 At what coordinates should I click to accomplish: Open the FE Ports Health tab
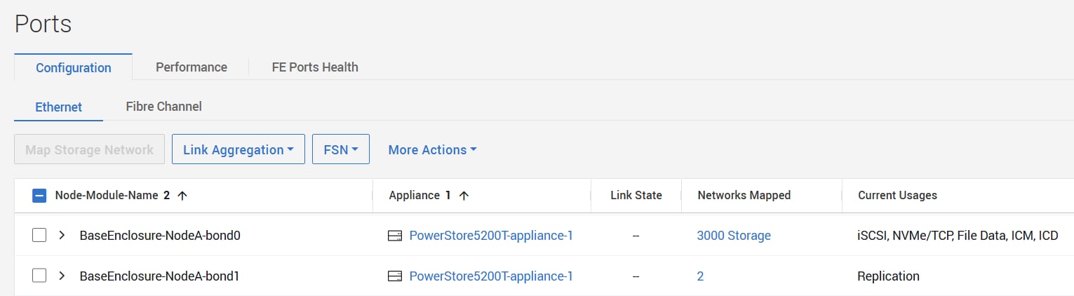click(x=315, y=67)
